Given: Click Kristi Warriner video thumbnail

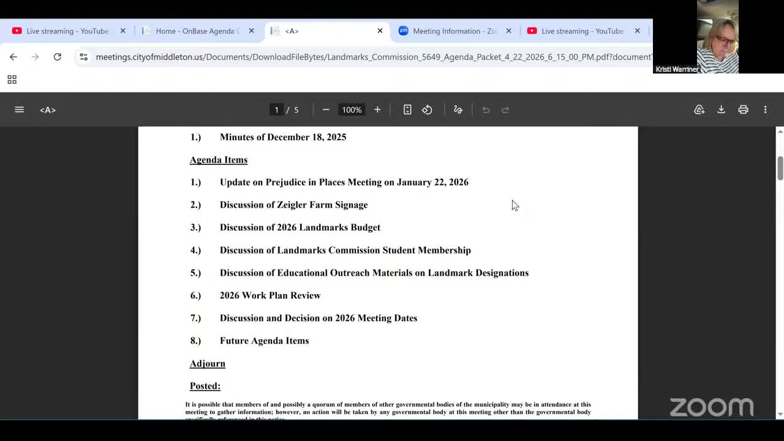Looking at the screenshot, I should [718, 37].
